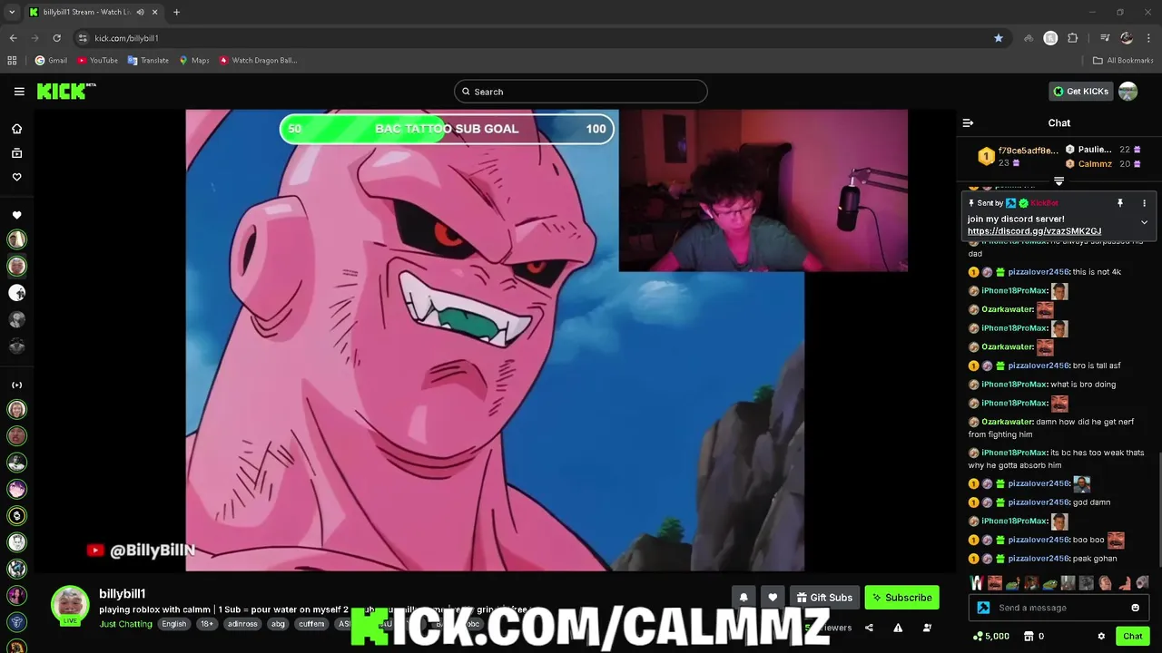Expand the pinned message chevron

point(1144,222)
